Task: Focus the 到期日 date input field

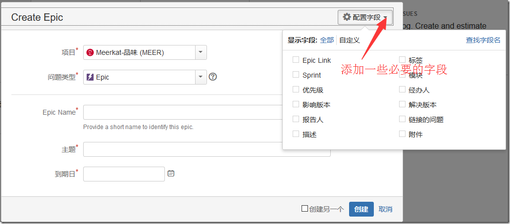Action: 124,174
